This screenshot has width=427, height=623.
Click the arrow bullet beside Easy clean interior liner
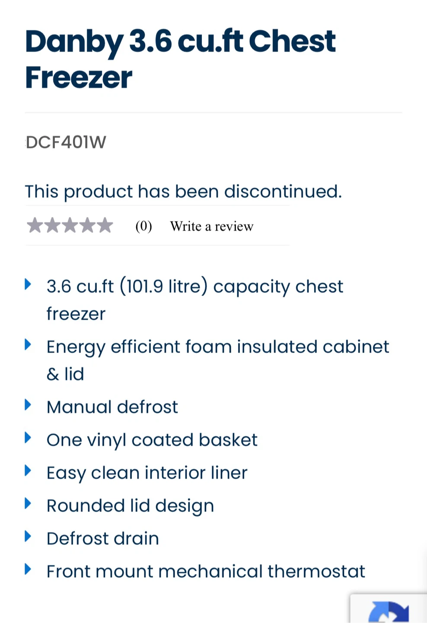pyautogui.click(x=28, y=471)
